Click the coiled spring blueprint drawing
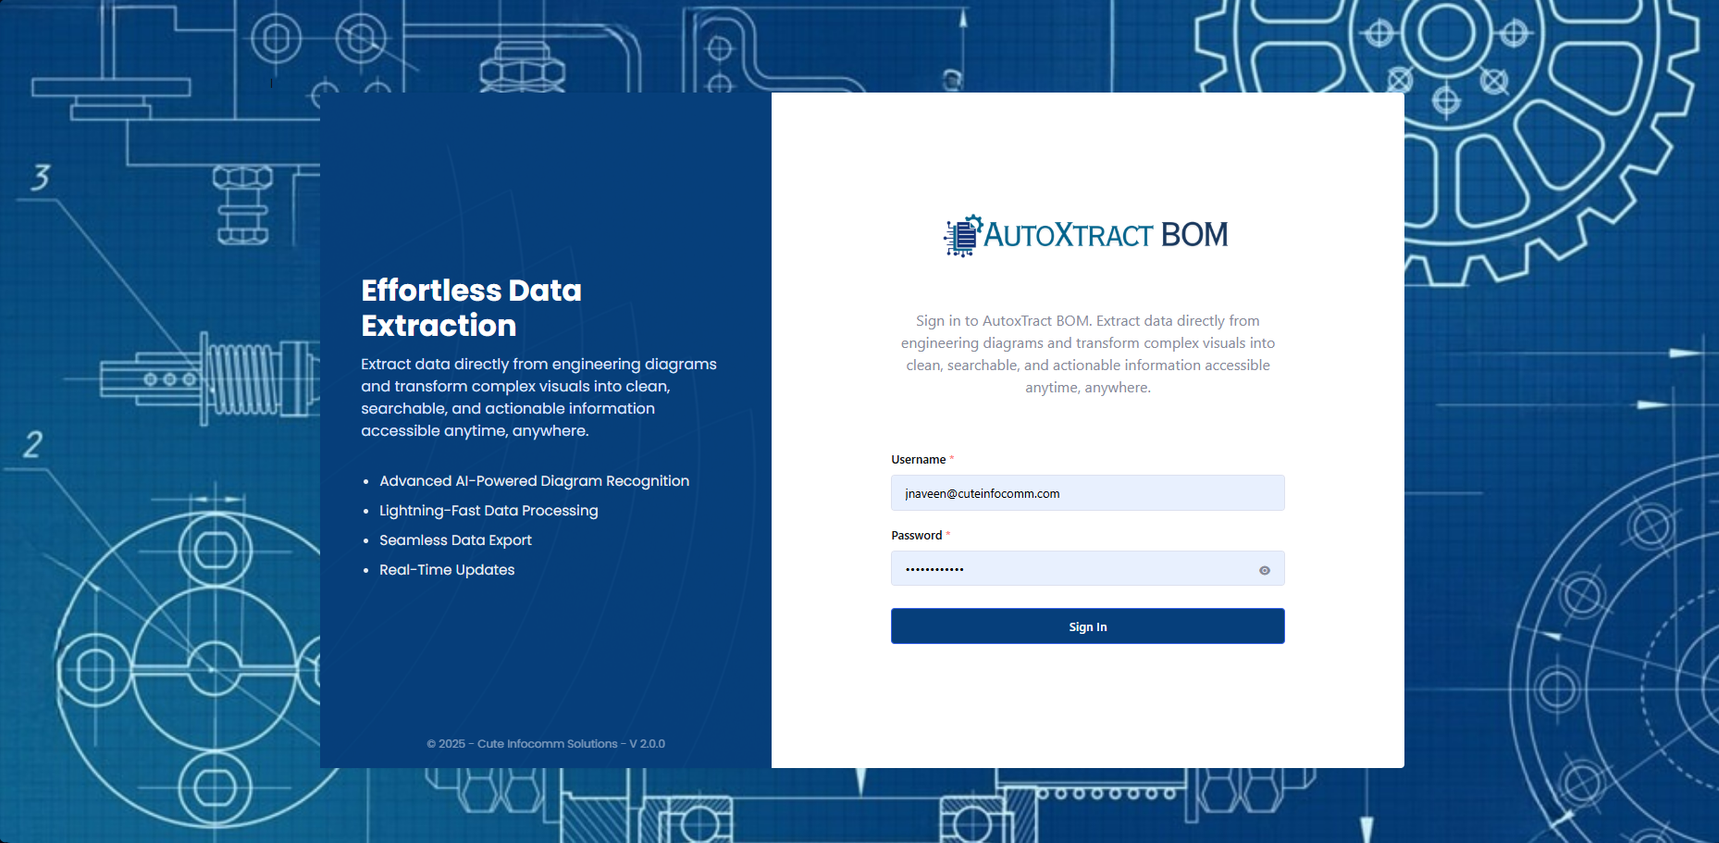The height and width of the screenshot is (843, 1719). tap(242, 380)
